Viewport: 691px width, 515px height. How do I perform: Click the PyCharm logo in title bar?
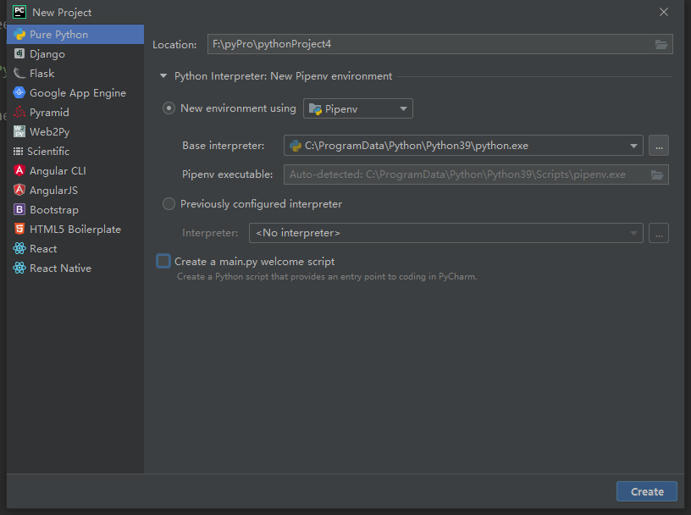19,12
